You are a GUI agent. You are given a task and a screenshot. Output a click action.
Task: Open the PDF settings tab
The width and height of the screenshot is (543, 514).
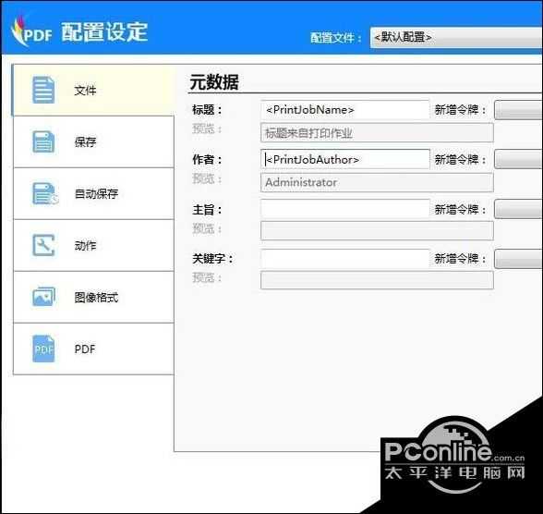pos(93,349)
